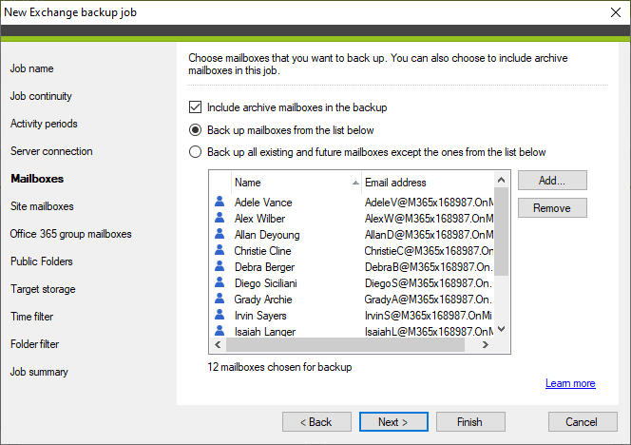Screen dimensions: 631x445
Task: Select Diego Siciliani's mailbox icon
Action: point(220,283)
